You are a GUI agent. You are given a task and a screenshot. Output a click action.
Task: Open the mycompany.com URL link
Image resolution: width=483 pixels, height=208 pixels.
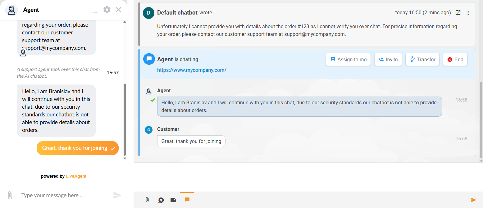coord(192,70)
